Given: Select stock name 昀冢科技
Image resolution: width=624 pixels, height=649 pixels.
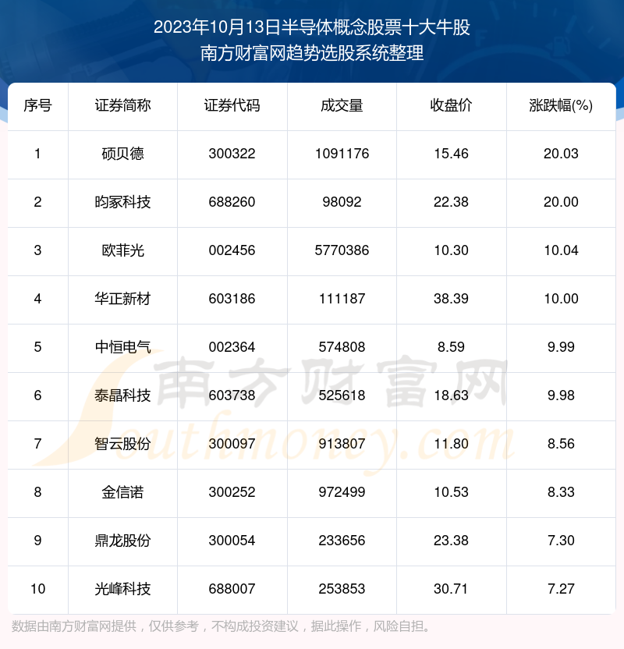Looking at the screenshot, I should click(x=122, y=202).
